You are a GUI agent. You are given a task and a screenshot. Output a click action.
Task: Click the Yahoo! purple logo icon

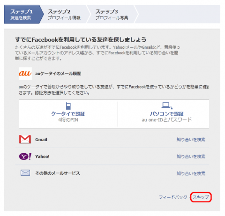25,156
